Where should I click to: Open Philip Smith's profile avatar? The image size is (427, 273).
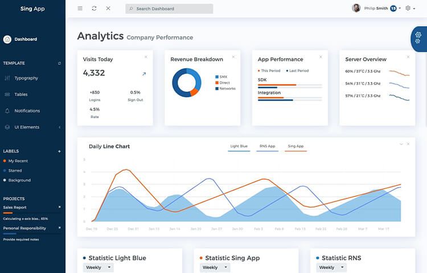coord(356,8)
